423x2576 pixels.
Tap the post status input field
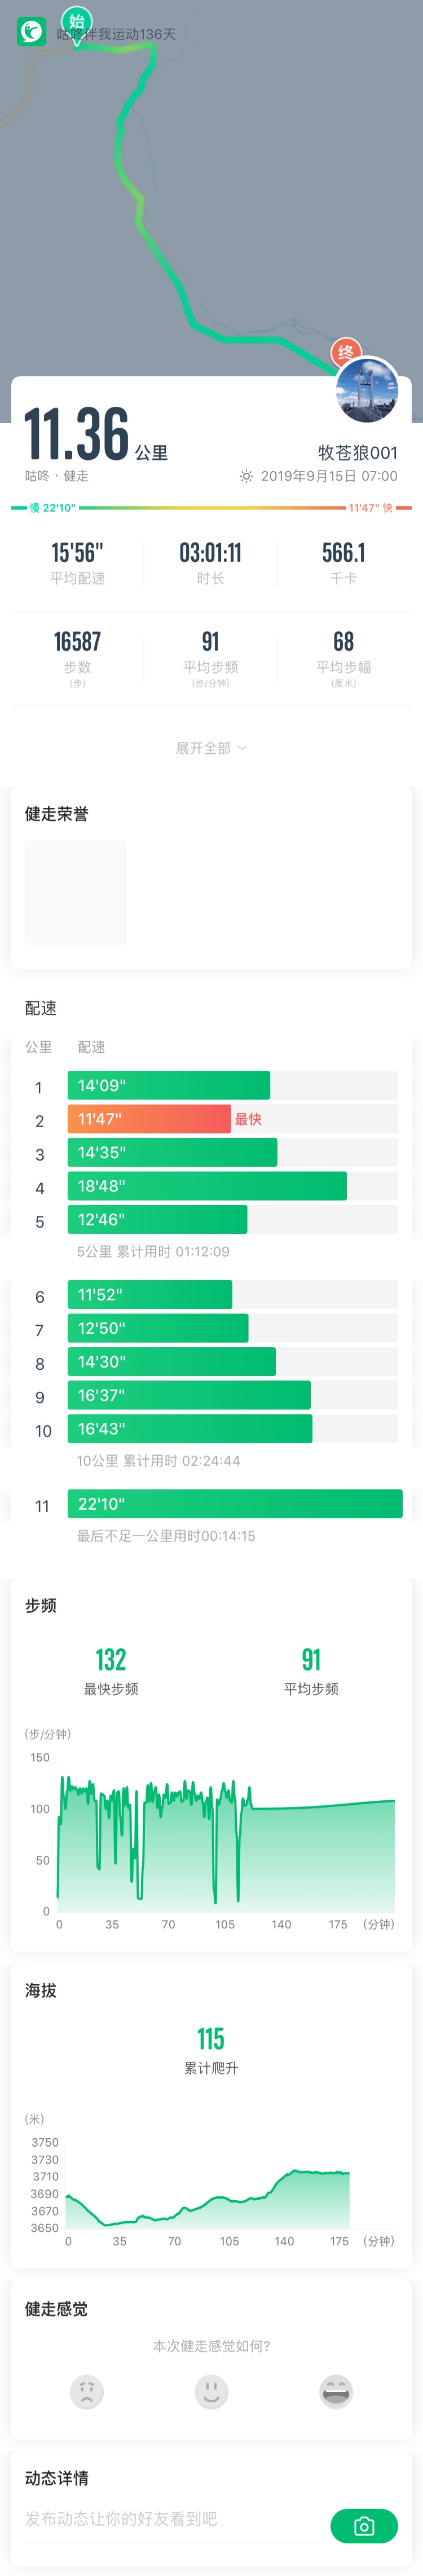[x=171, y=2519]
